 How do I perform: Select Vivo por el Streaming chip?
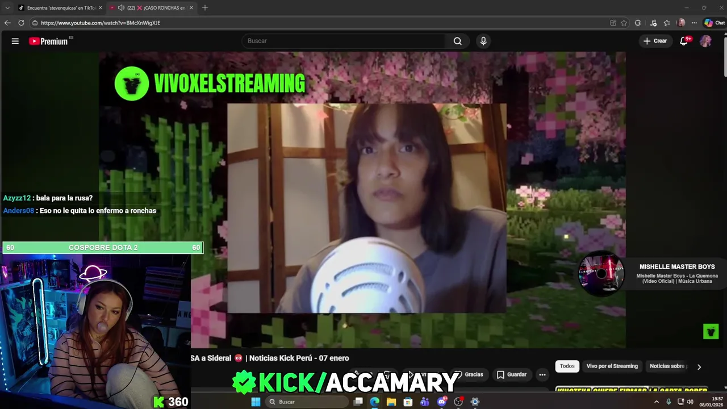pos(612,366)
